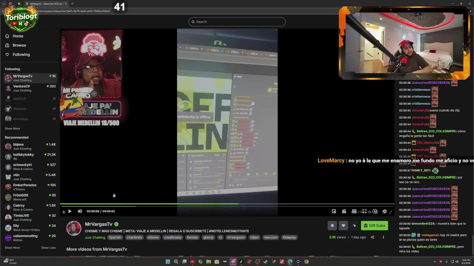Open EmberParadox recommended channel
Screen dimensions: 474x266
tap(30, 187)
